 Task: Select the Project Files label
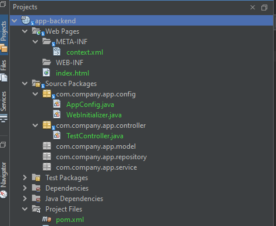[63, 209]
